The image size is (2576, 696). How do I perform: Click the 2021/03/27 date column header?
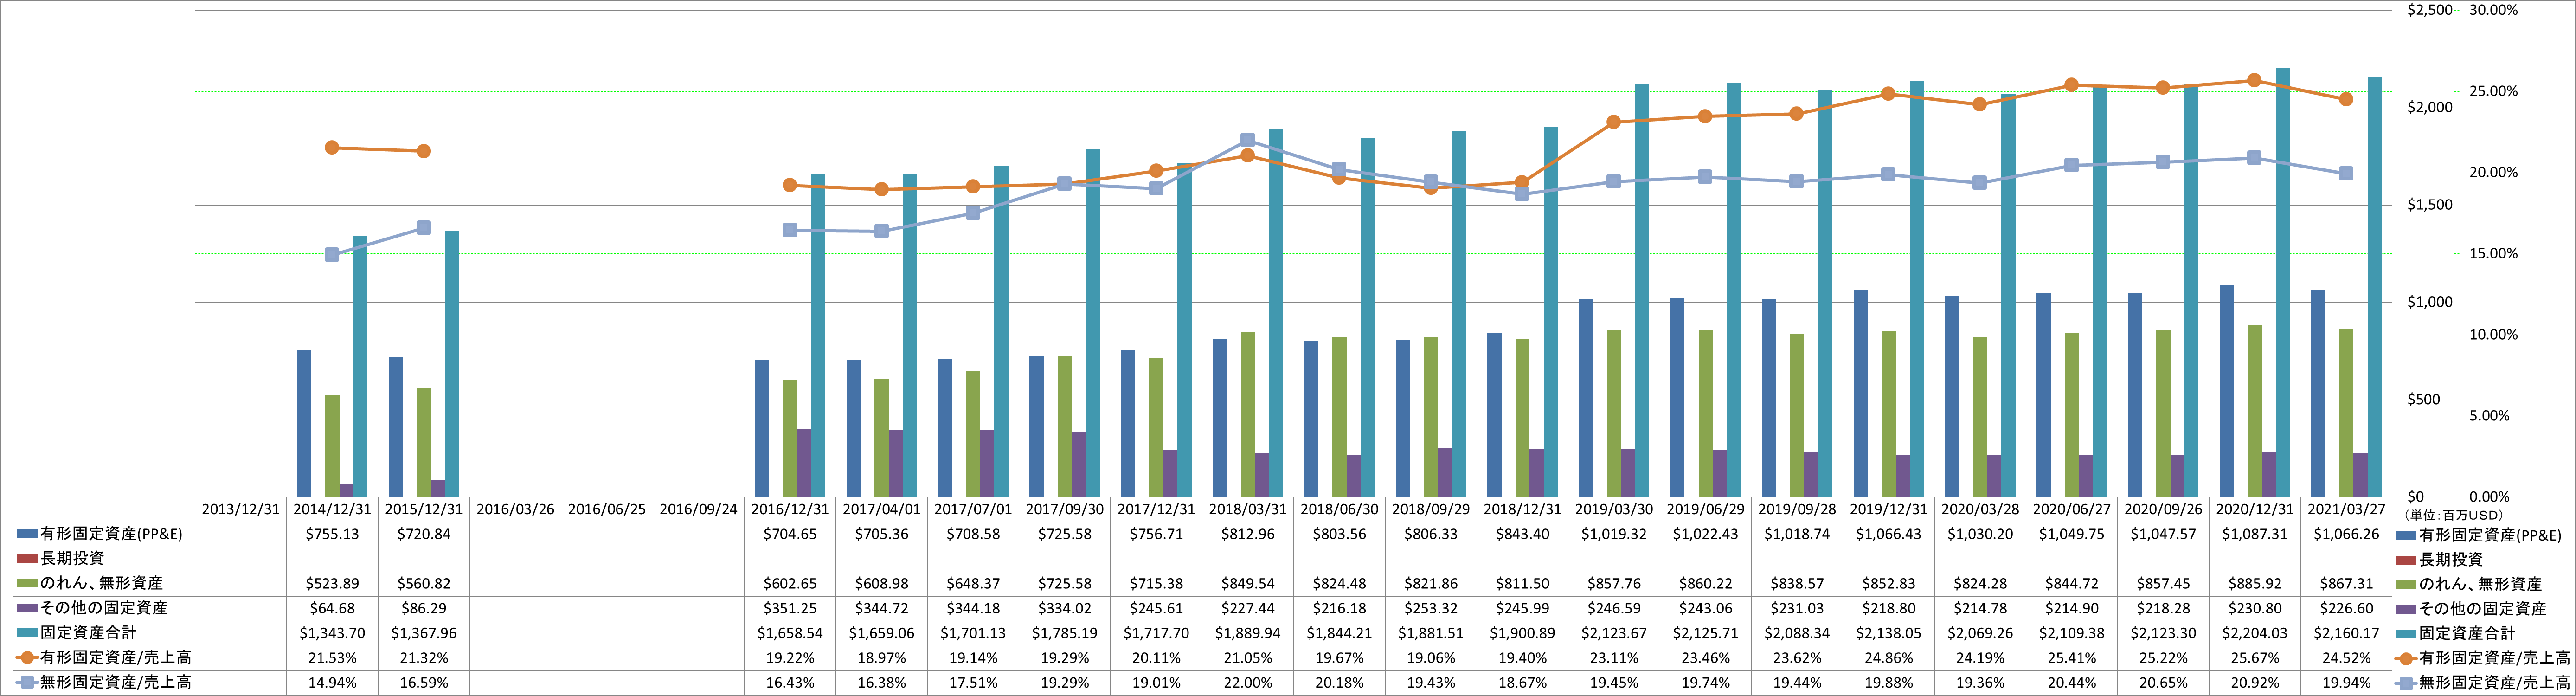click(2346, 509)
